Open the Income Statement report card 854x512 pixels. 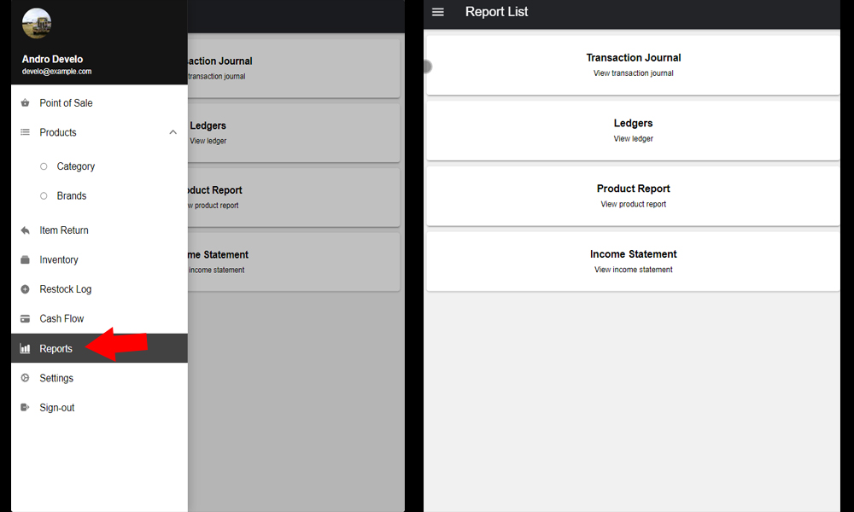[633, 261]
